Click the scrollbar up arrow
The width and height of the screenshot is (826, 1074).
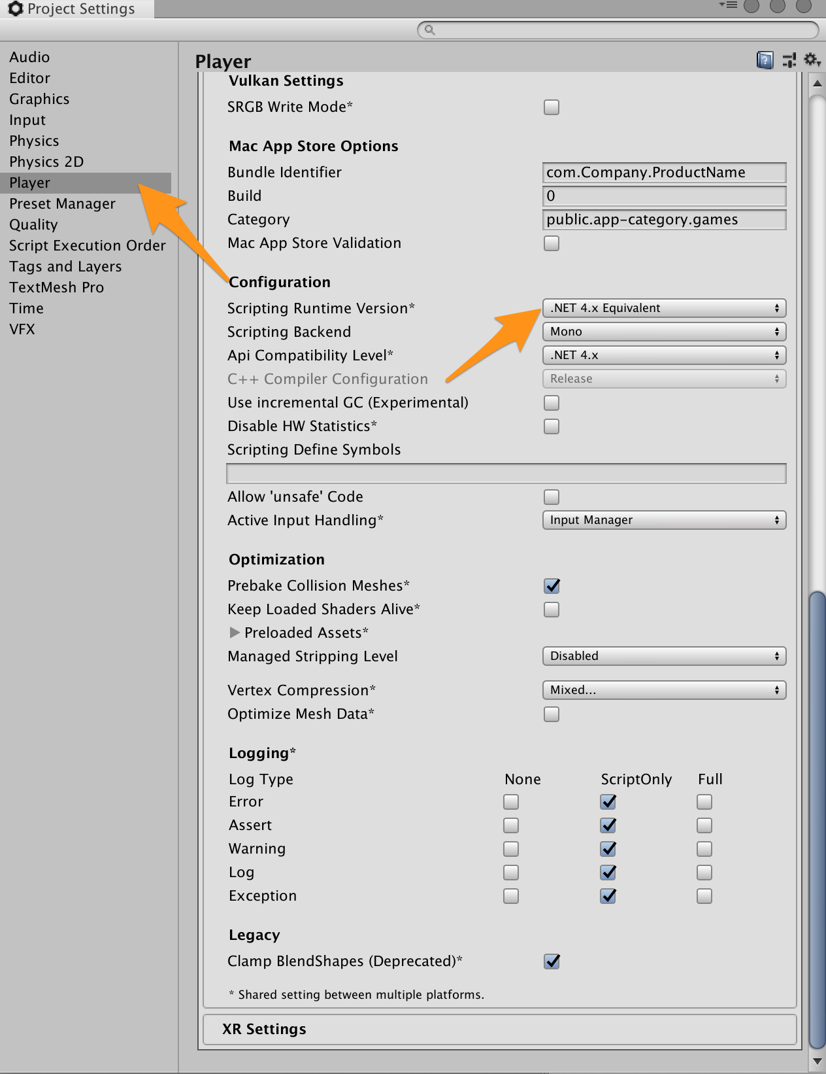pos(817,84)
